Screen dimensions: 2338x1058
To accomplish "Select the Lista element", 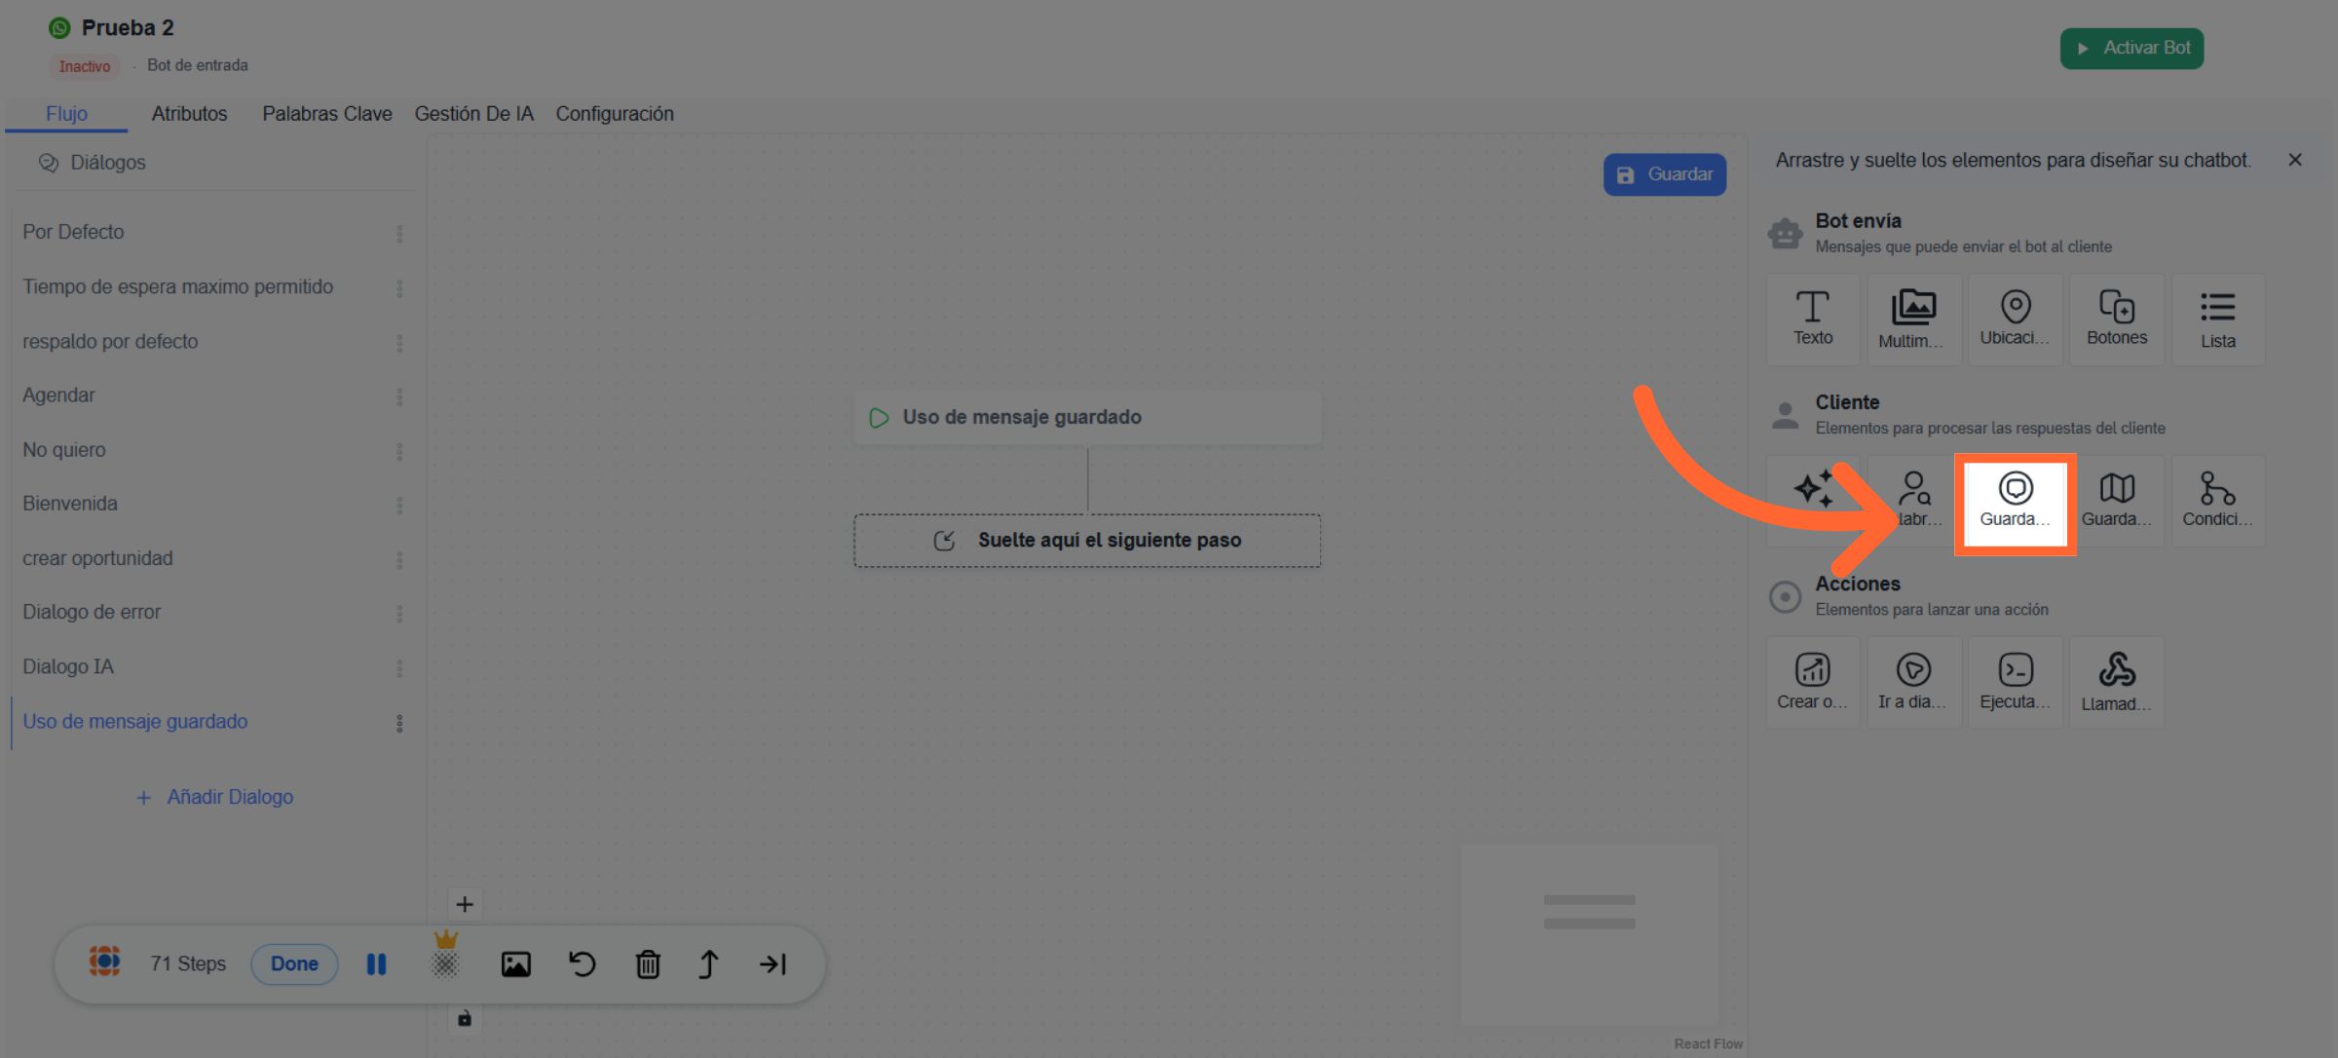I will pyautogui.click(x=2217, y=319).
